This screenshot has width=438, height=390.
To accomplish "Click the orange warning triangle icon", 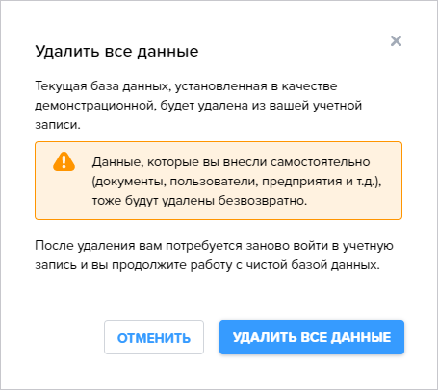I will click(64, 161).
